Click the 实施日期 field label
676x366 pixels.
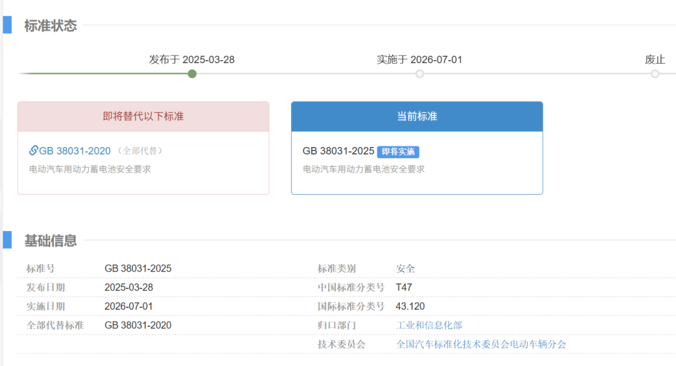[46, 307]
